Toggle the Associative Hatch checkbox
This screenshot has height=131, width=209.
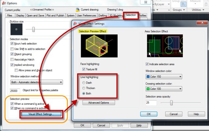12,60
